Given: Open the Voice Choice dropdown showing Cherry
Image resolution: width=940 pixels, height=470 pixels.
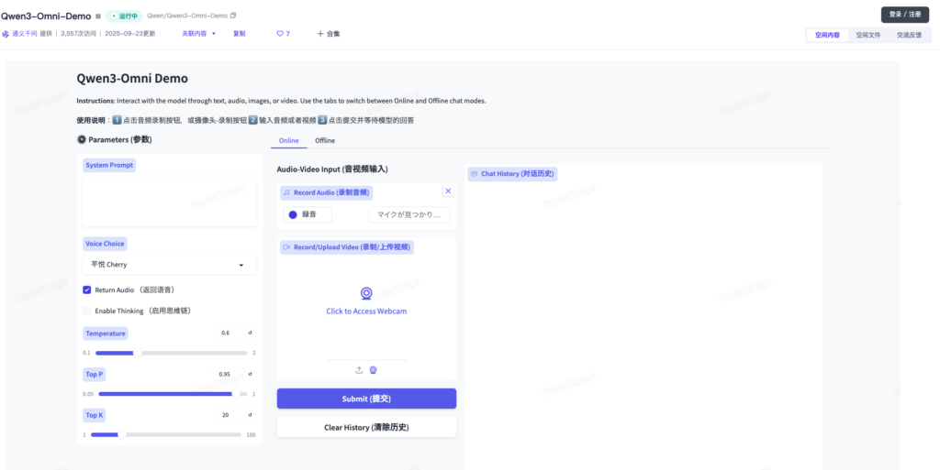Looking at the screenshot, I should click(x=170, y=265).
